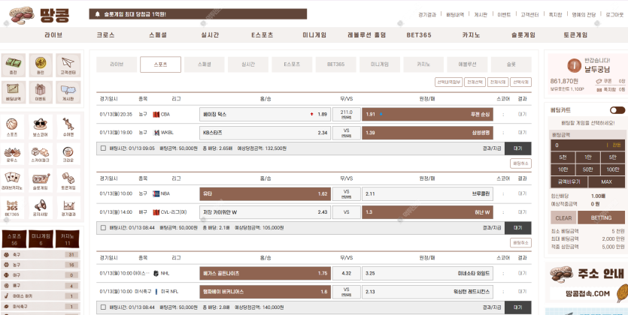Open the 환전 withdrawal coin icon
Image resolution: width=628 pixels, height=315 pixels.
tap(41, 64)
